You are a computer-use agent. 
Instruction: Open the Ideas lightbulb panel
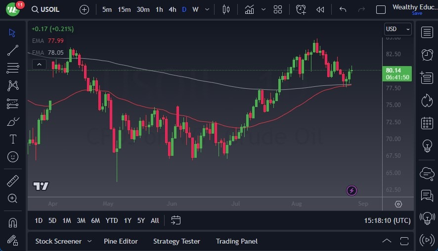pos(427,146)
